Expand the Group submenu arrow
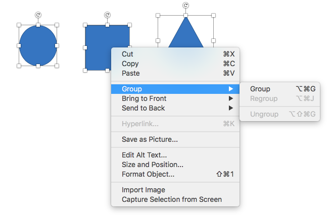Viewport: 334px width, 215px height. (x=230, y=89)
